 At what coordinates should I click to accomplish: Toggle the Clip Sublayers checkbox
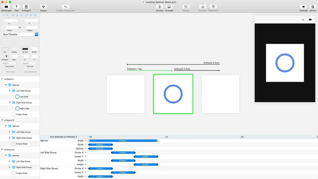click(x=23, y=72)
